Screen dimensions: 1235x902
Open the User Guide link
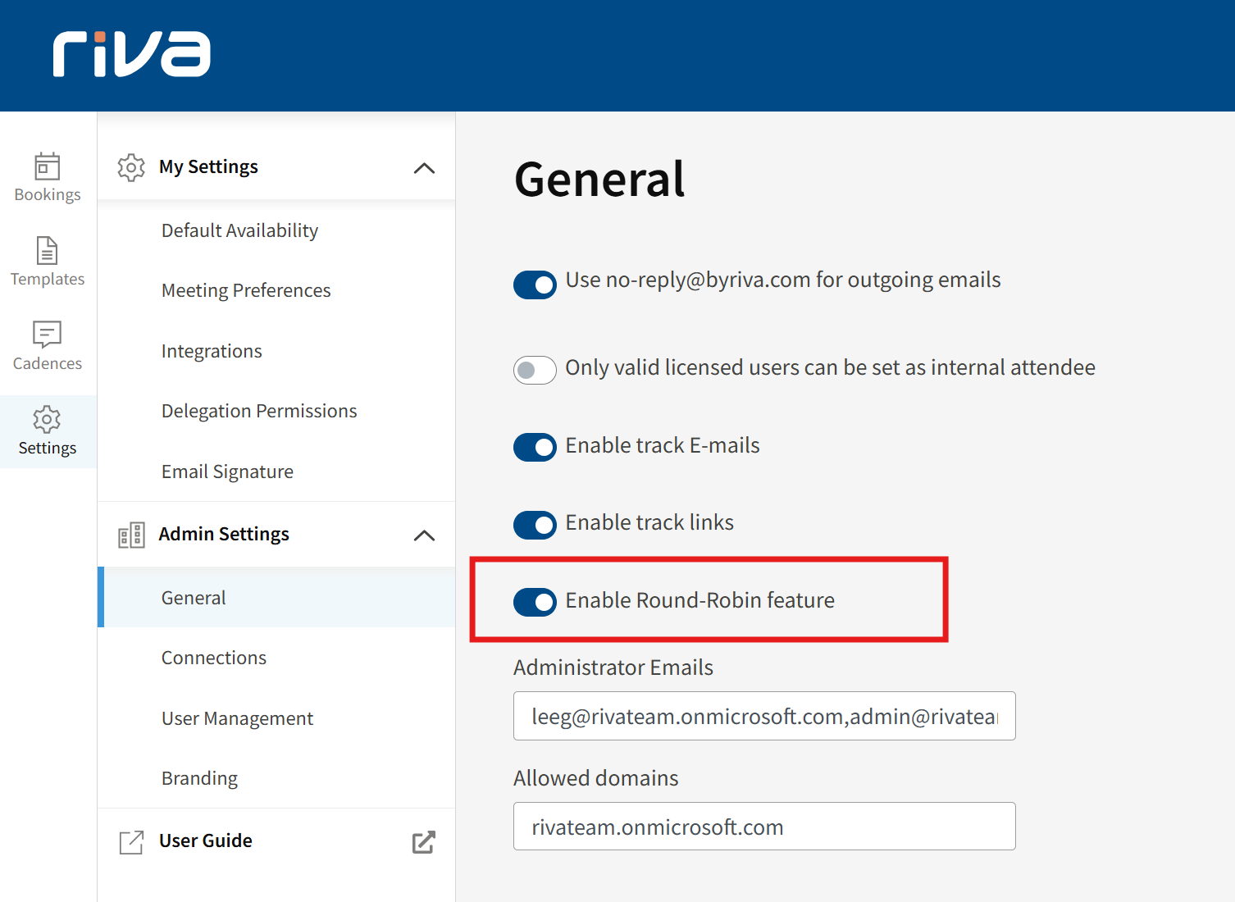click(206, 840)
